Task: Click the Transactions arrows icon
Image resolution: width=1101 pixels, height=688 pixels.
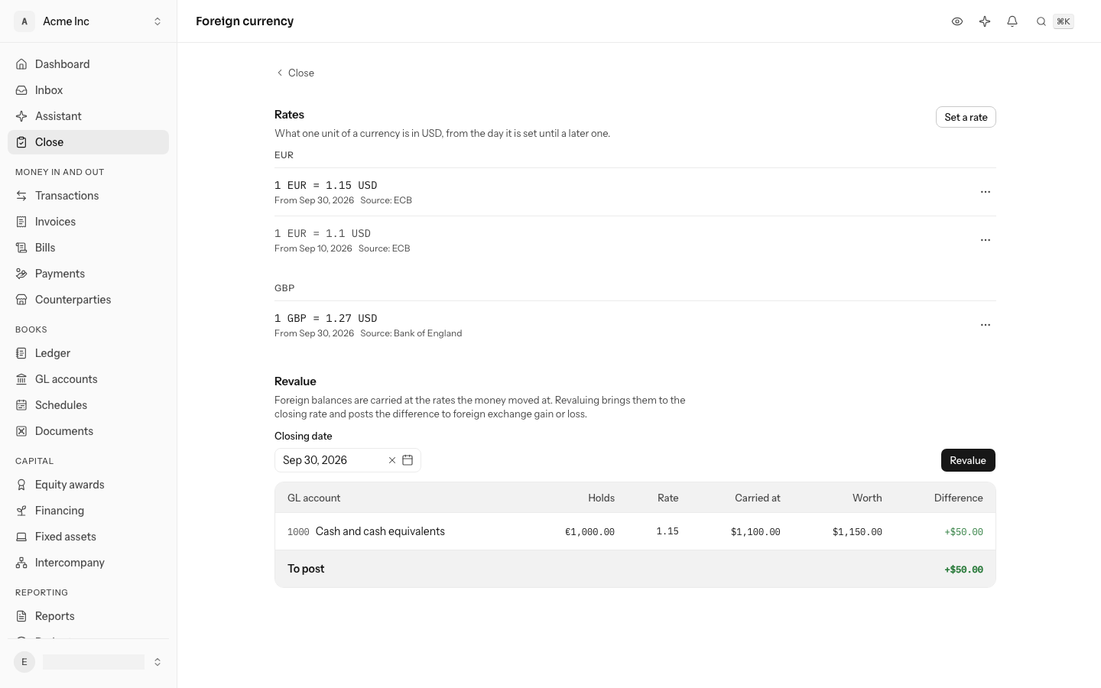Action: (21, 196)
